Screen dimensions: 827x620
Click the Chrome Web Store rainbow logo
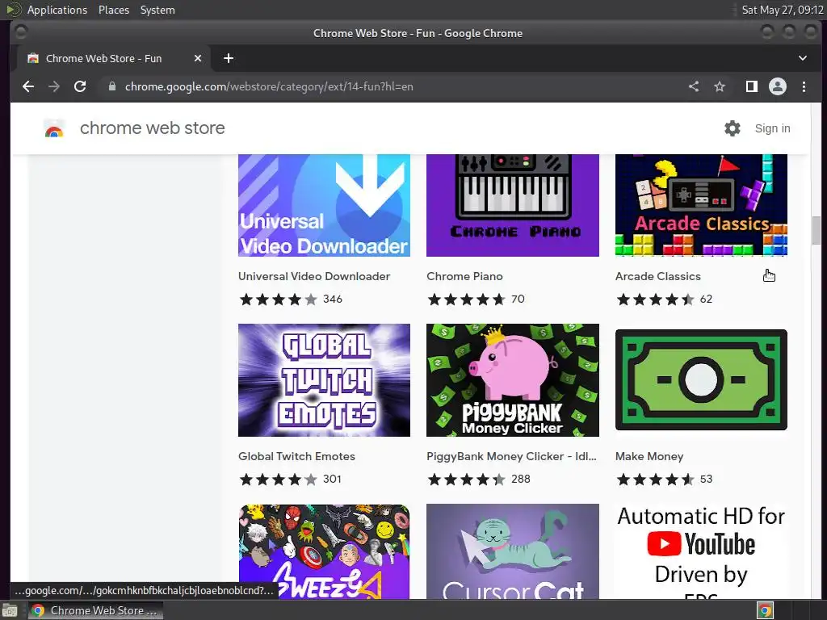click(54, 128)
